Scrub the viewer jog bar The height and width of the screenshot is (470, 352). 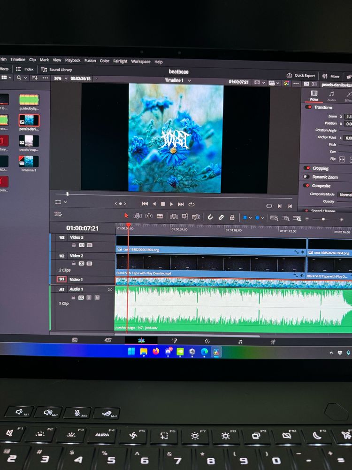click(174, 196)
